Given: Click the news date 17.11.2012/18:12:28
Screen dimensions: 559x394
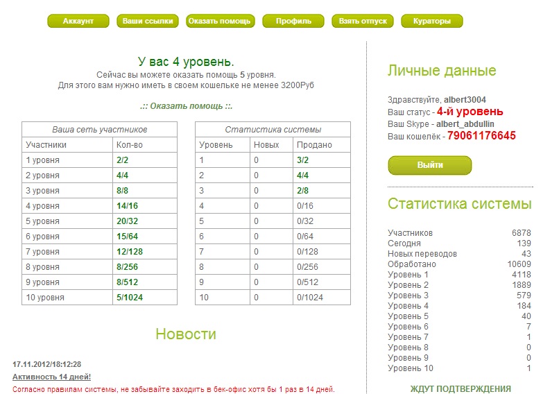Looking at the screenshot, I should coord(46,364).
